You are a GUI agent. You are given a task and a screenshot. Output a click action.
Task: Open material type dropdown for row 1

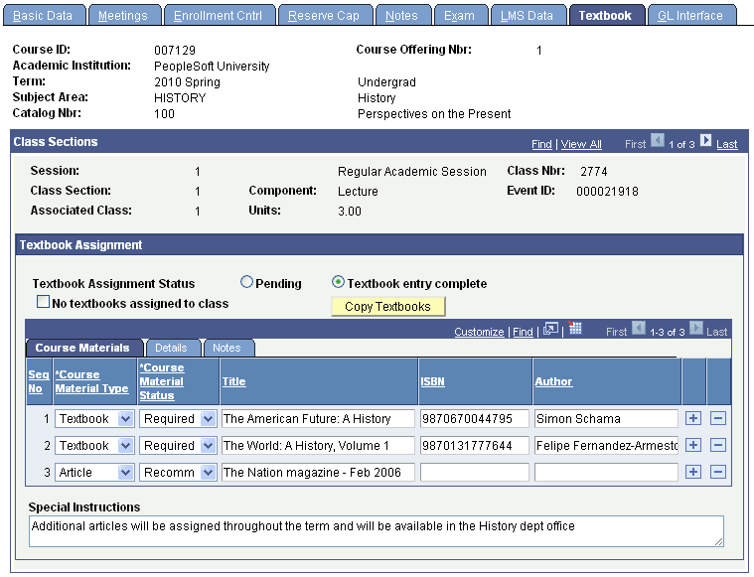point(125,419)
